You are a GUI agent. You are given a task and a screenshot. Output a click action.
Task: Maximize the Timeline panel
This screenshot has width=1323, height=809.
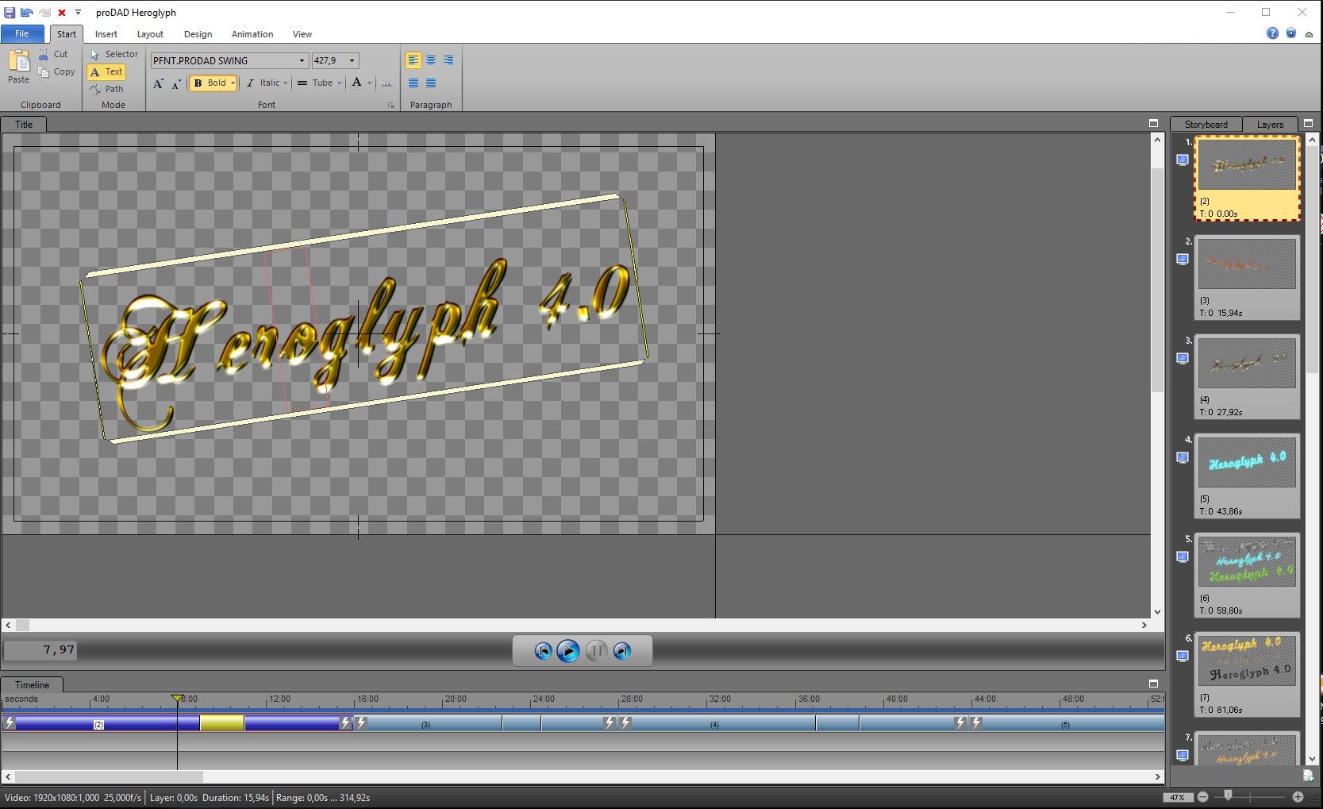[x=1154, y=684]
